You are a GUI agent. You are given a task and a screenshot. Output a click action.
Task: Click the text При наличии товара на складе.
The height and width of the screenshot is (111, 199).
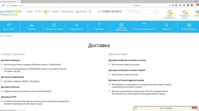tap(125, 75)
